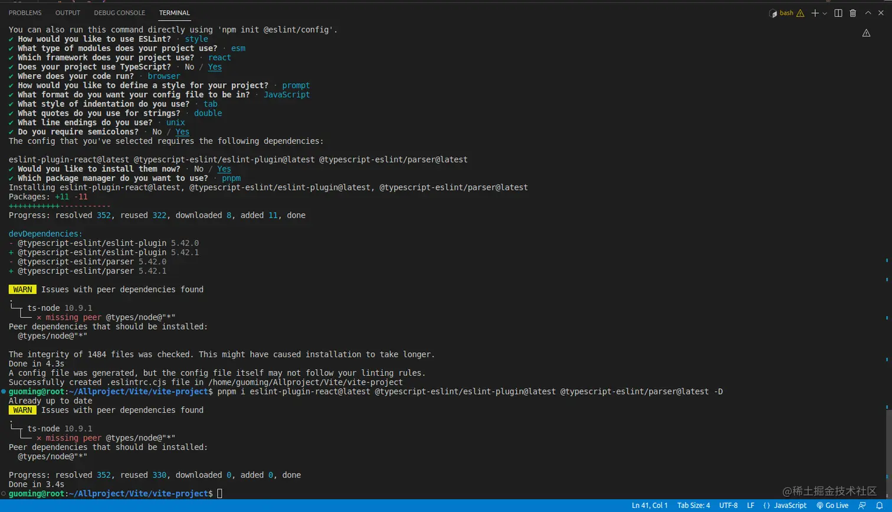This screenshot has width=892, height=512.
Task: Click the 'Packages: +11 -11' line
Action: click(48, 197)
